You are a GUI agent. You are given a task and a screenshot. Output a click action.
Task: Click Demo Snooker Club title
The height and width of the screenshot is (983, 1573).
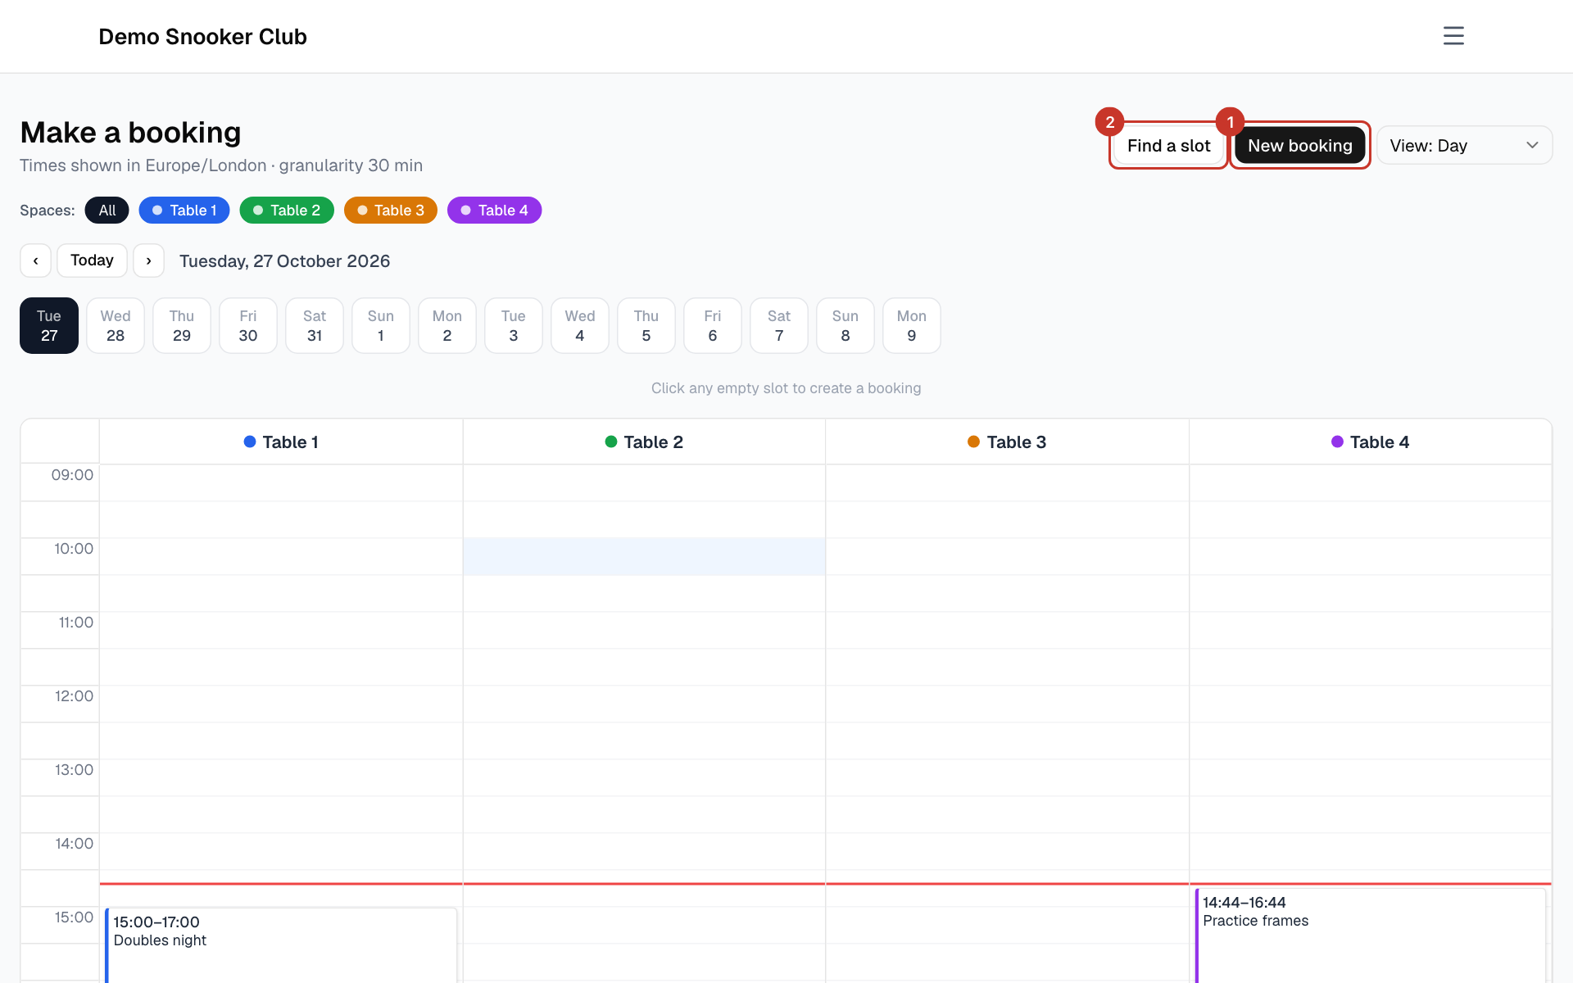202,37
